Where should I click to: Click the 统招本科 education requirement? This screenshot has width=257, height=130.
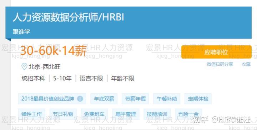tap(33, 78)
